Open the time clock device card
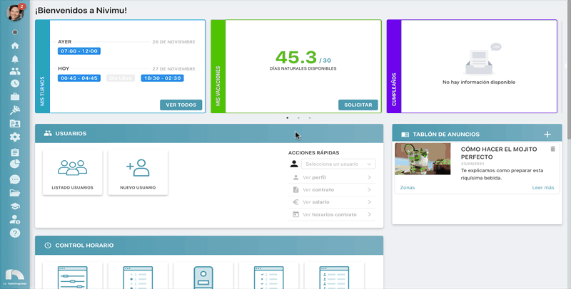The image size is (571, 289). point(203,275)
